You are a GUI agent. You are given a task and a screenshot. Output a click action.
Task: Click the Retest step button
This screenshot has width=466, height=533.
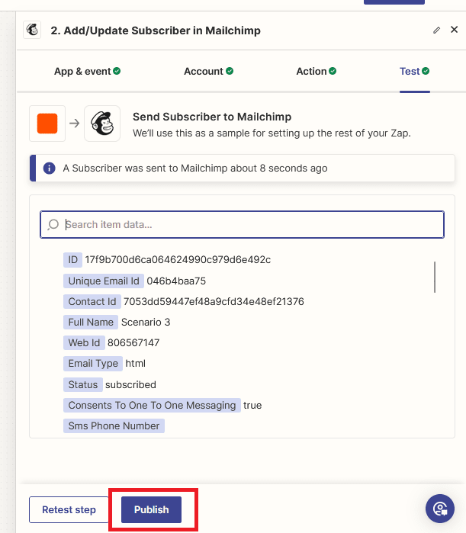[x=69, y=509]
